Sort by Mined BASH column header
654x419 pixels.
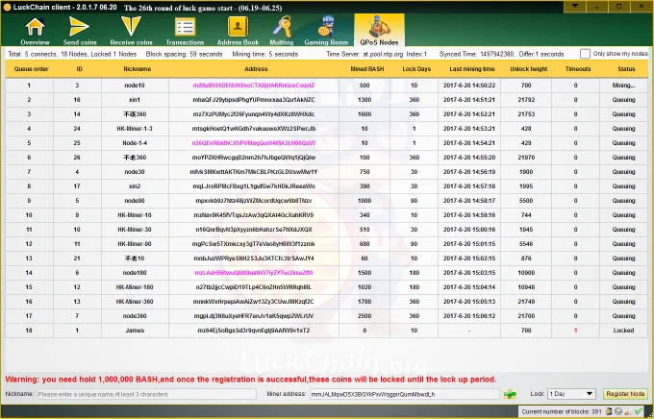pos(367,69)
